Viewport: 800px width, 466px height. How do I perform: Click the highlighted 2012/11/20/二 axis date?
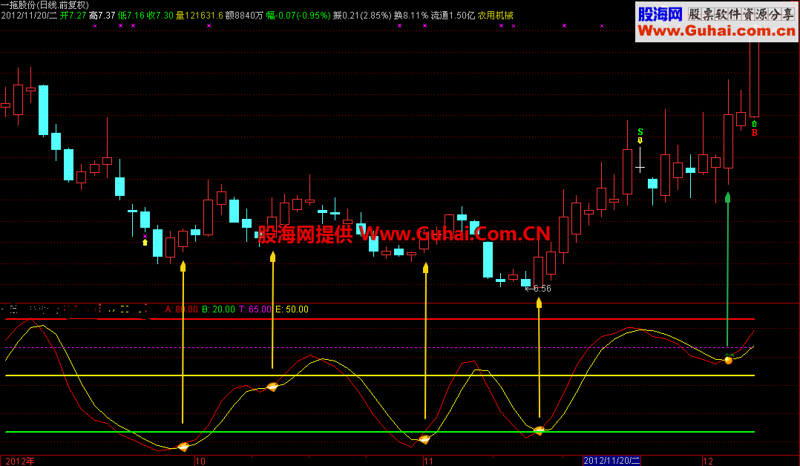pyautogui.click(x=612, y=461)
